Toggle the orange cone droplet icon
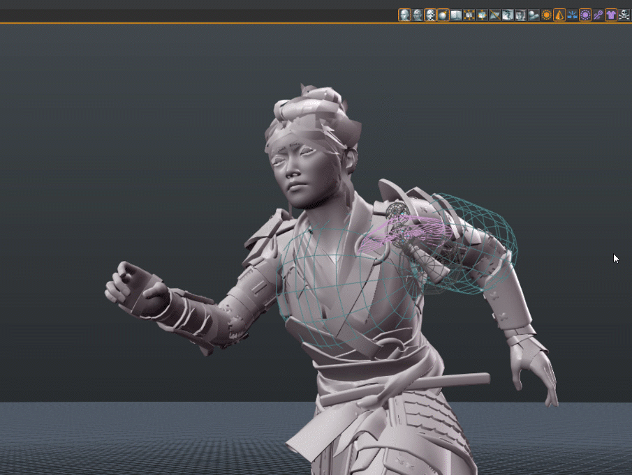Screen dimensions: 632x475 (x=561, y=14)
